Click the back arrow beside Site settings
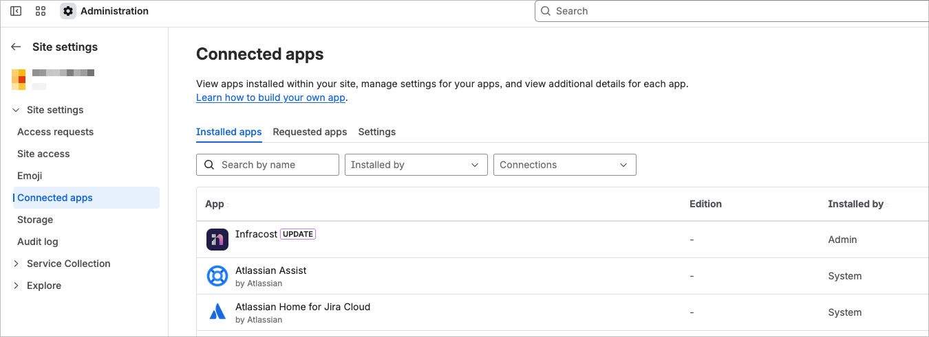The height and width of the screenshot is (337, 929). point(16,47)
